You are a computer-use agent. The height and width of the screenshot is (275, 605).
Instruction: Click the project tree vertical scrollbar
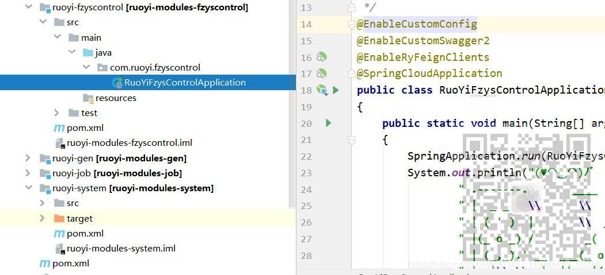click(292, 104)
